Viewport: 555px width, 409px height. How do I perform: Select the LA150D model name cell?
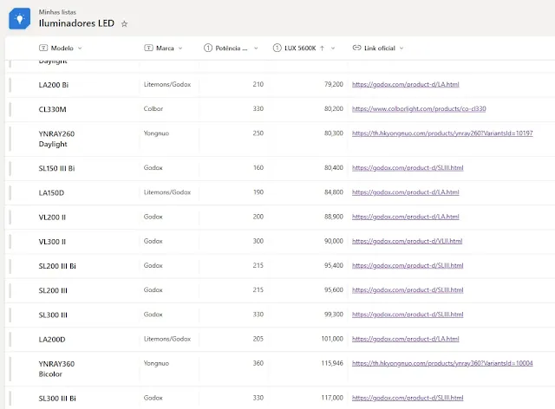(x=52, y=192)
